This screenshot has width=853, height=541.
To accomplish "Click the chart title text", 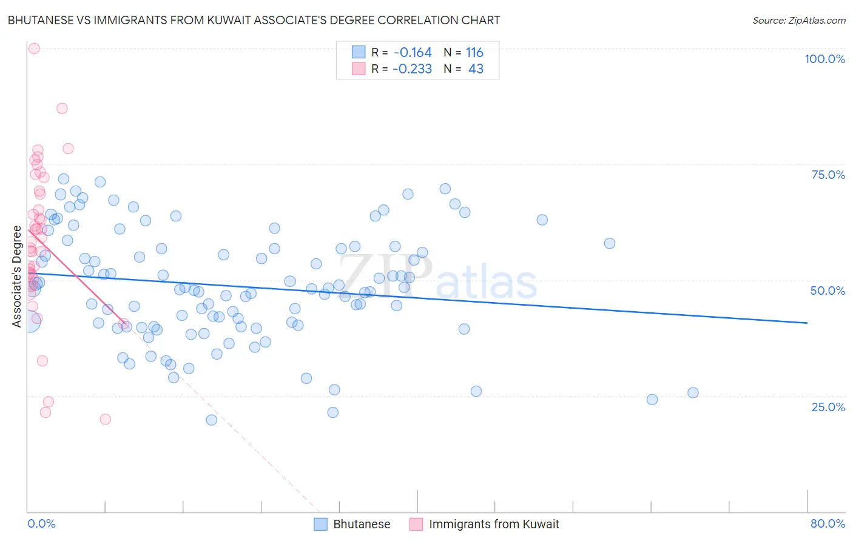I will (254, 20).
